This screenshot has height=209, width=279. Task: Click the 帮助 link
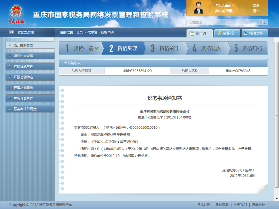[x=256, y=6]
